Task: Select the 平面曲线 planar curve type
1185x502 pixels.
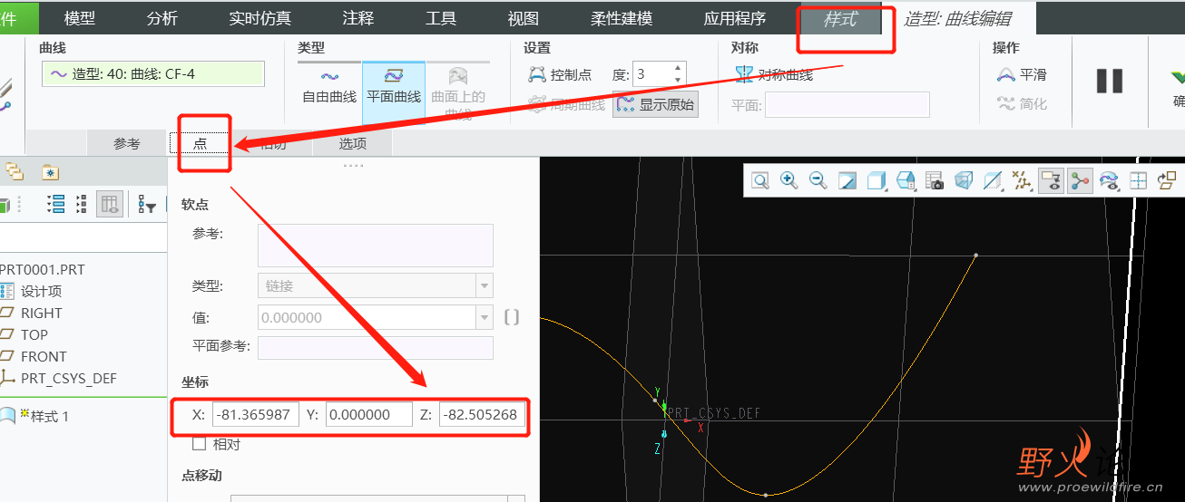Action: pos(394,93)
